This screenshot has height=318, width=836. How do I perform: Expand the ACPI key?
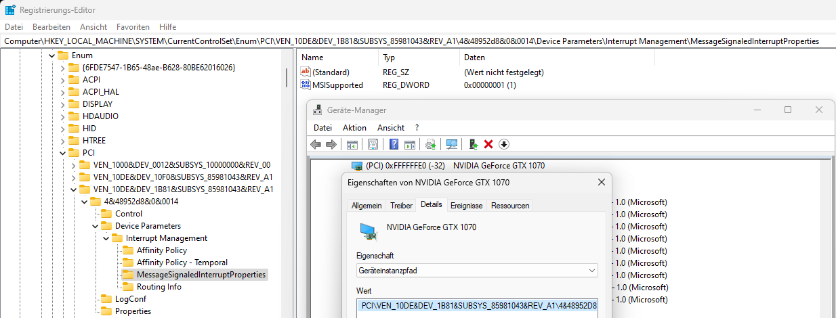coord(62,79)
